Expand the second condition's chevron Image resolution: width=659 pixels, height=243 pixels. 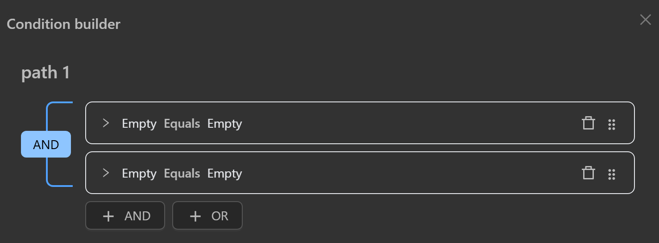click(x=106, y=173)
